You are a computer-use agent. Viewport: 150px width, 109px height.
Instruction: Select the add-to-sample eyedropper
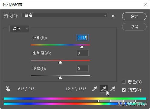tap(104, 89)
